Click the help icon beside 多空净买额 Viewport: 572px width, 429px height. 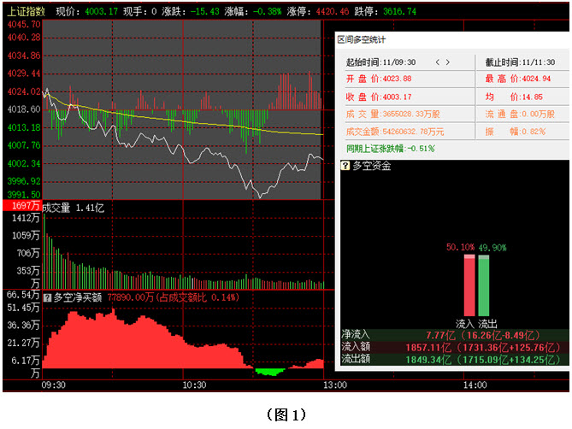[48, 297]
